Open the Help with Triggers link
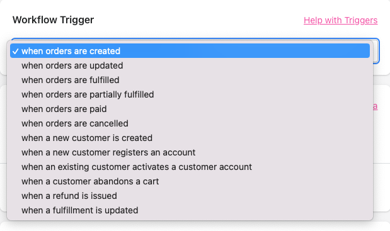 pyautogui.click(x=340, y=20)
